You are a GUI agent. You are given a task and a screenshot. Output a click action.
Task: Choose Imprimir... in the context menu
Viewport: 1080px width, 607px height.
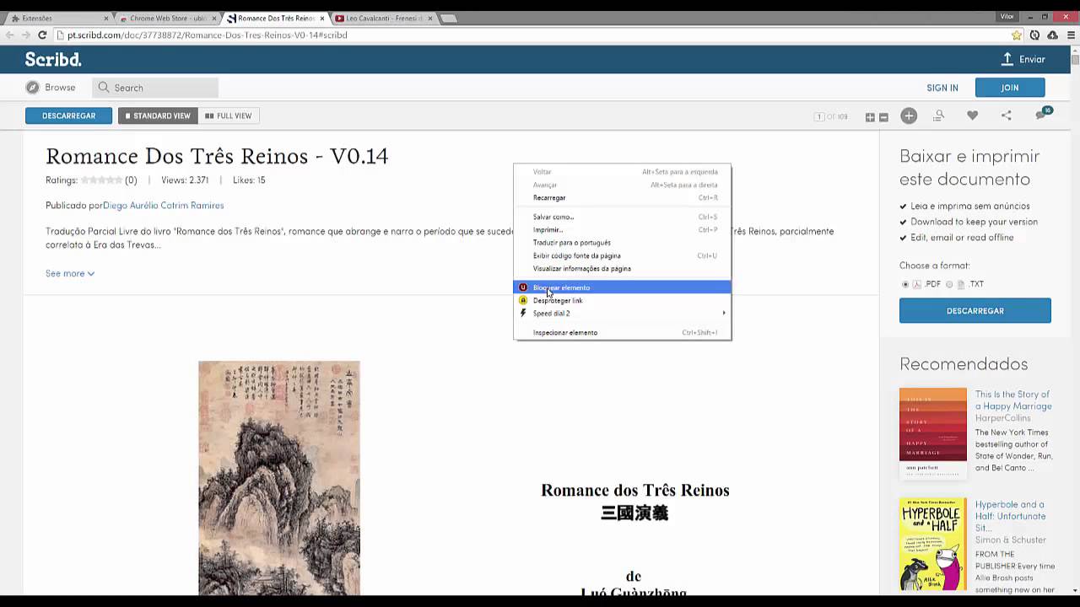[622, 229]
